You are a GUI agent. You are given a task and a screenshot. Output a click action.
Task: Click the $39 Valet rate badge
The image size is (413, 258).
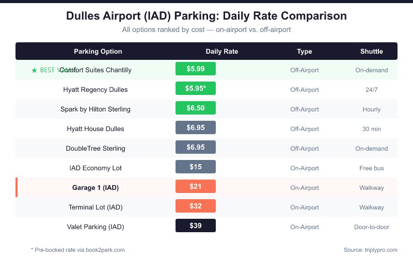tap(196, 226)
